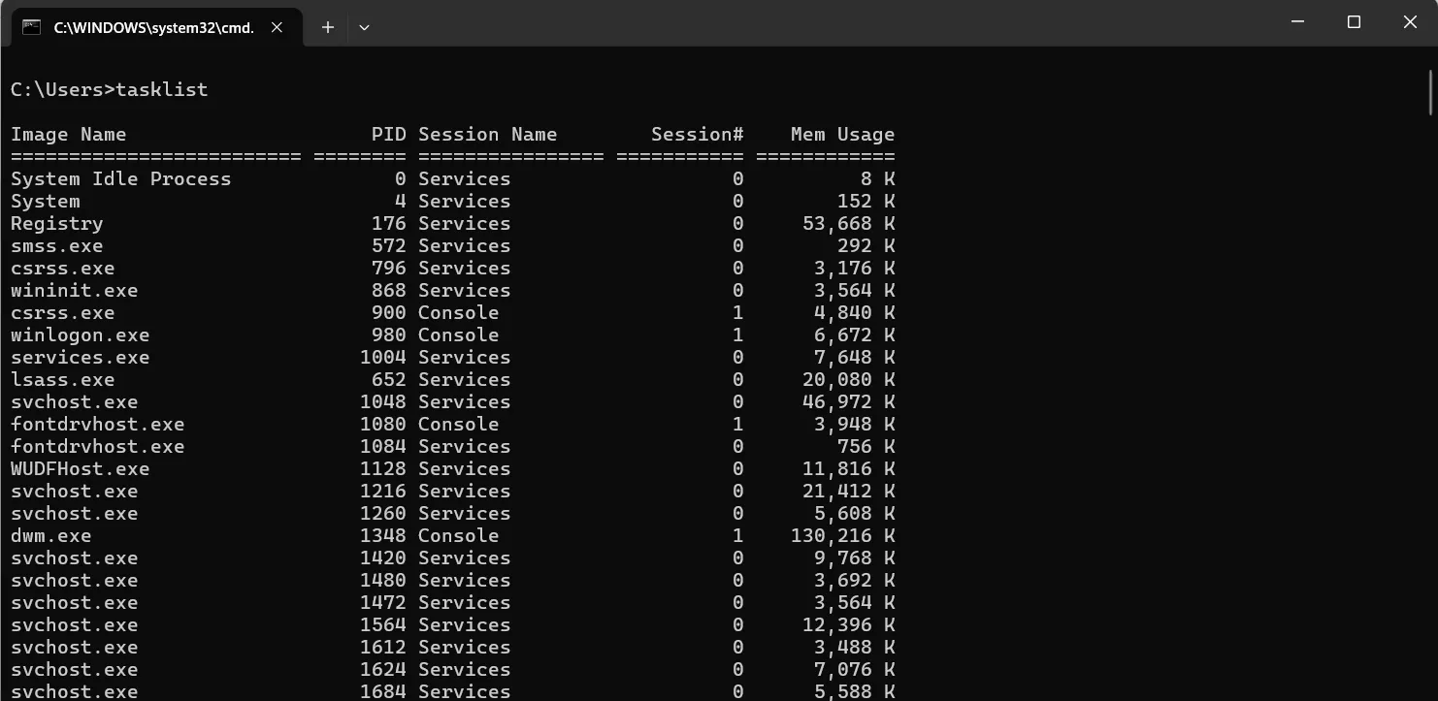Click memory usage 11,816 K
The height and width of the screenshot is (701, 1438).
[x=849, y=468]
